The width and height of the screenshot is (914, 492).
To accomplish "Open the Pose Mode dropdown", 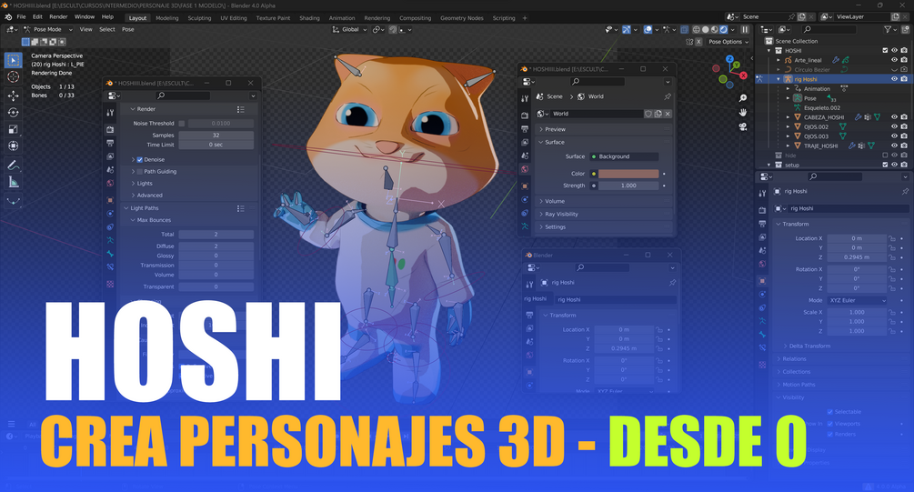I will [48, 29].
